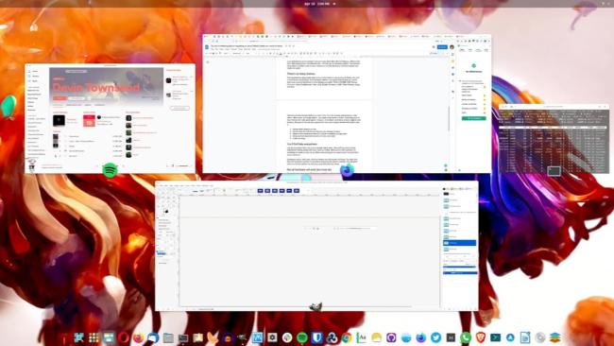Select the highlighted blue row in the editor's right panel
Image resolution: width=614 pixels, height=346 pixels.
coord(460,243)
